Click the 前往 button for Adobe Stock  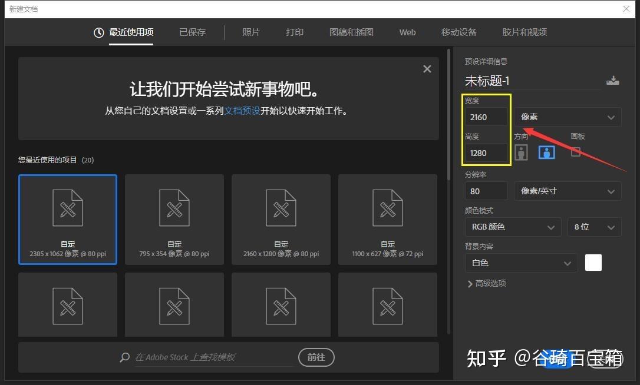point(316,357)
